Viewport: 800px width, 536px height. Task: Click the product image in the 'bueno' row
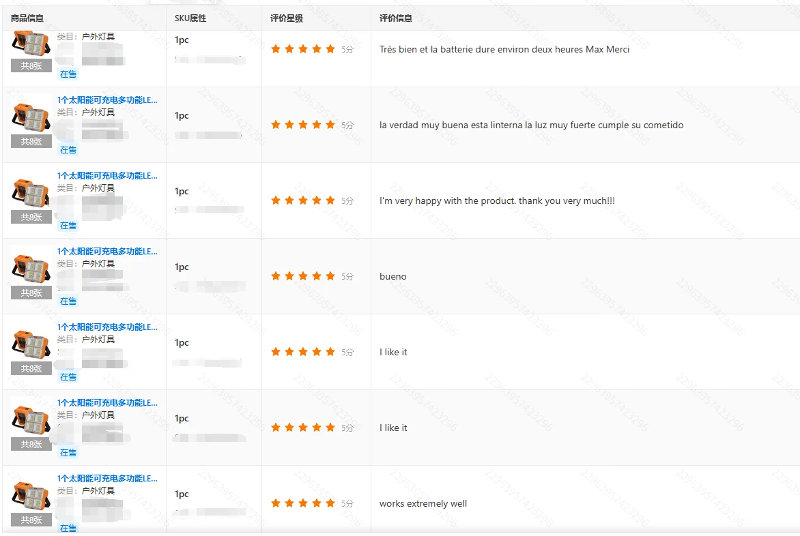point(31,272)
